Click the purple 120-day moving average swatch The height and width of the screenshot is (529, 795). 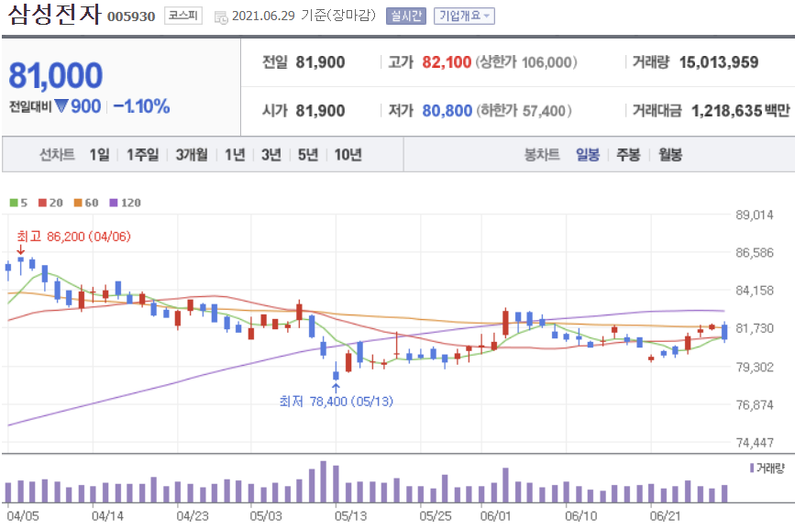(114, 203)
